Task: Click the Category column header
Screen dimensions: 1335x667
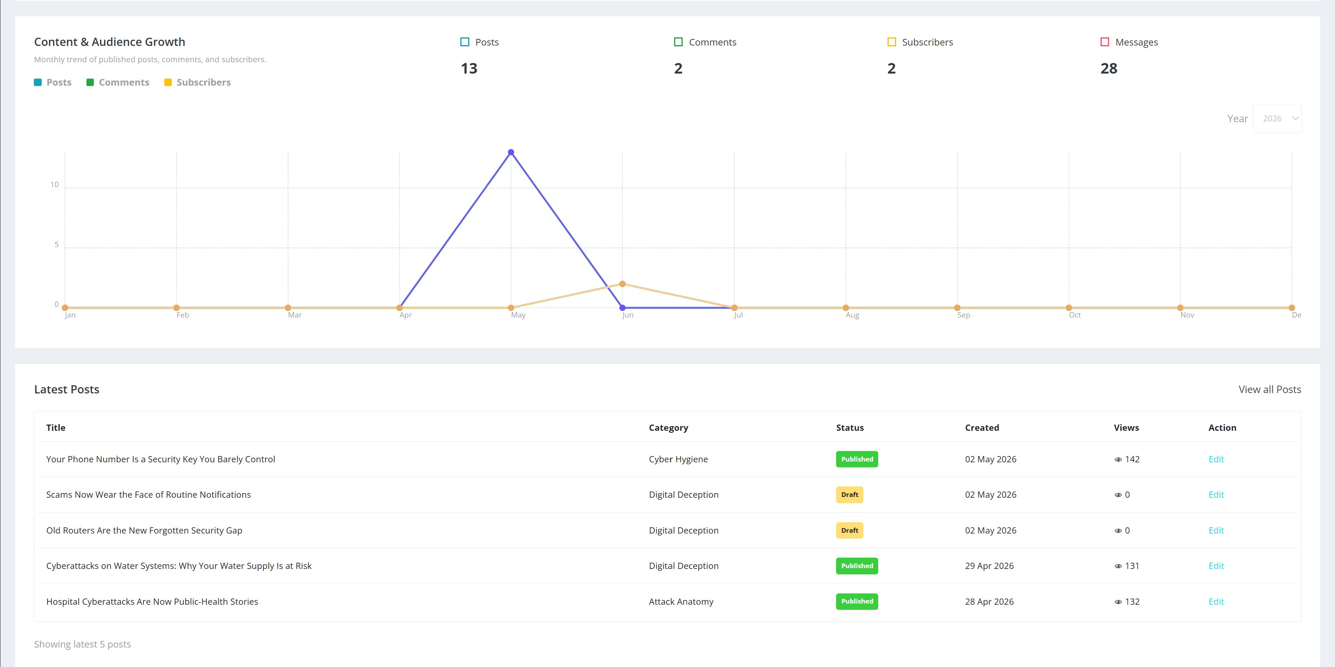Action: 668,428
